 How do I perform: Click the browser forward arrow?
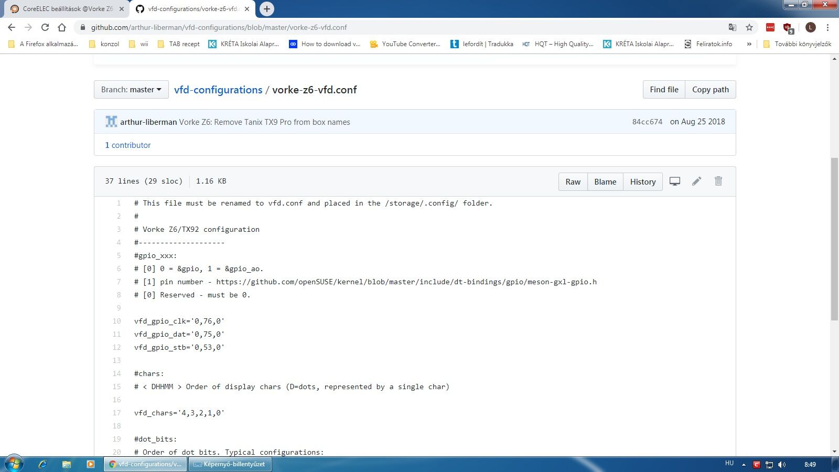tap(28, 27)
